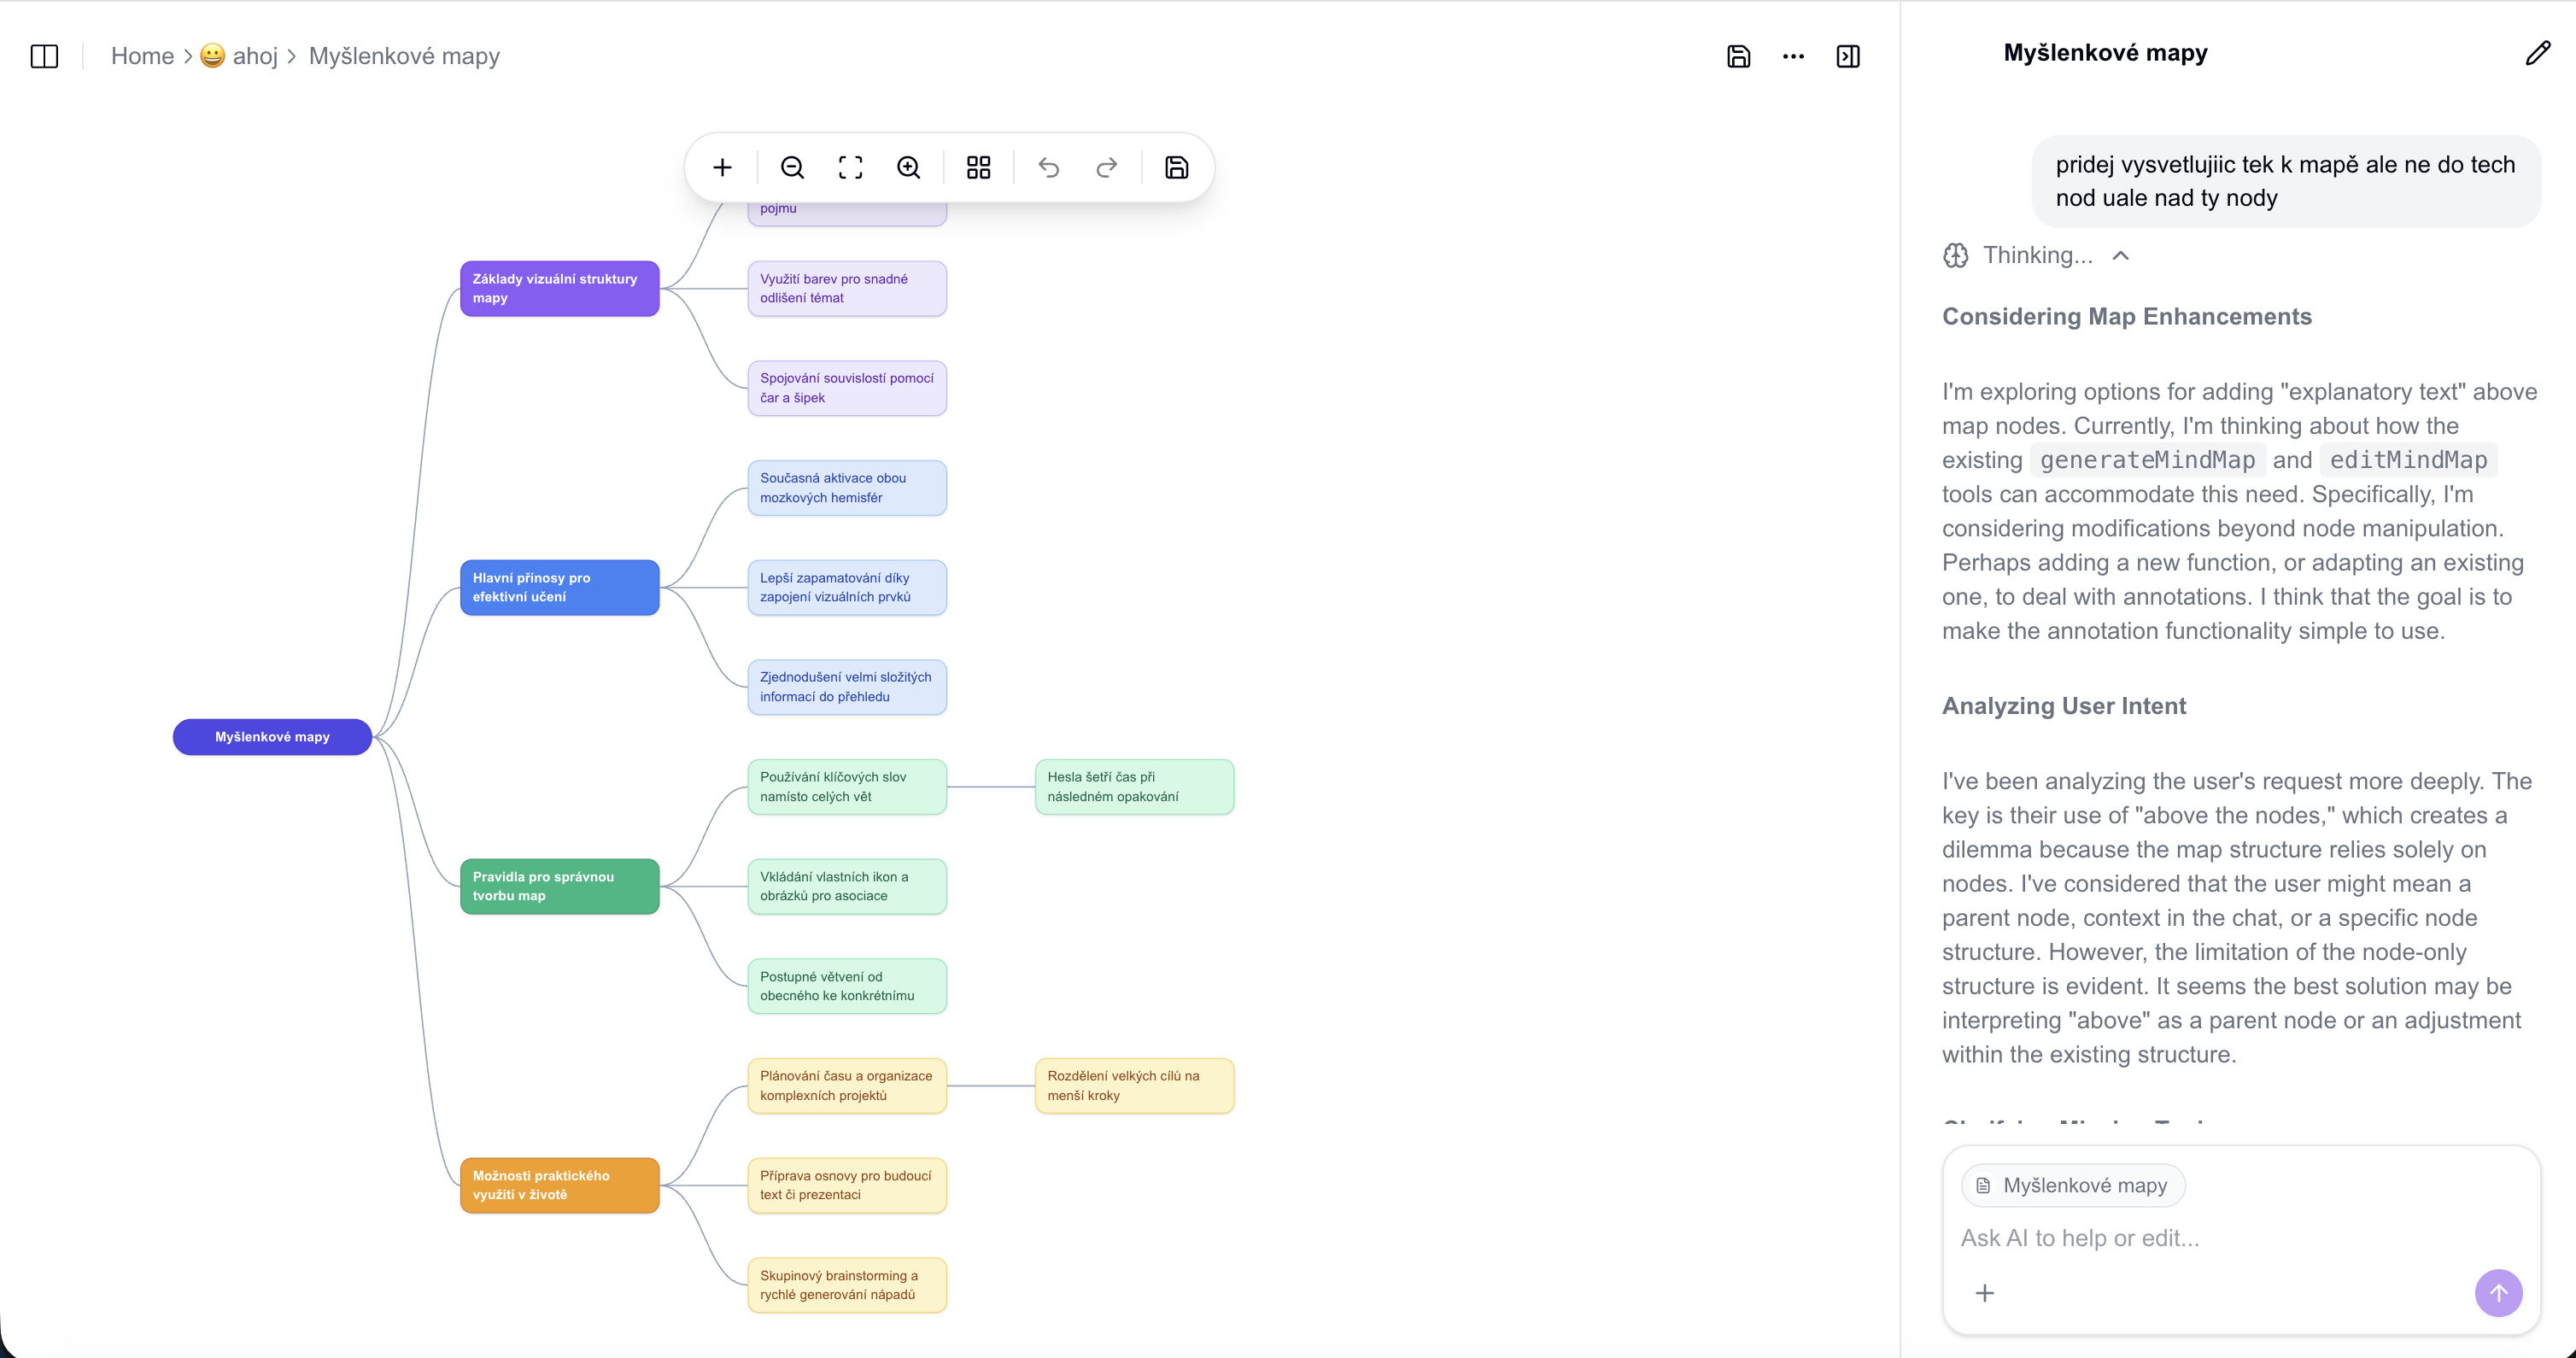Open Myšlenkové mapy breadcrumb item
Image resolution: width=2576 pixels, height=1358 pixels.
[x=404, y=56]
